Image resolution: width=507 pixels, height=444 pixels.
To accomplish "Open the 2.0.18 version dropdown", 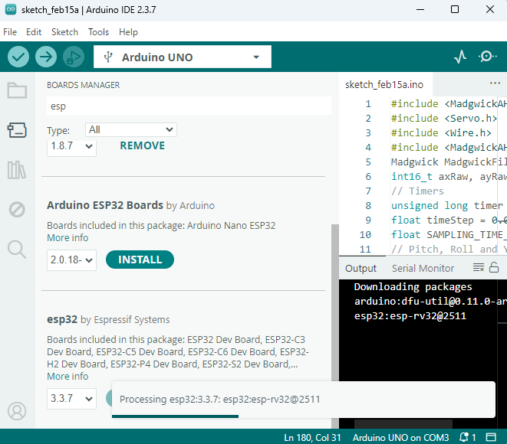I will coord(71,260).
